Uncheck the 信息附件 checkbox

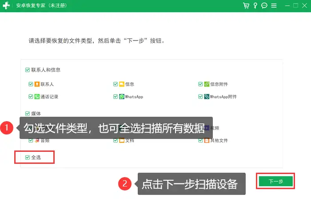click(x=200, y=84)
